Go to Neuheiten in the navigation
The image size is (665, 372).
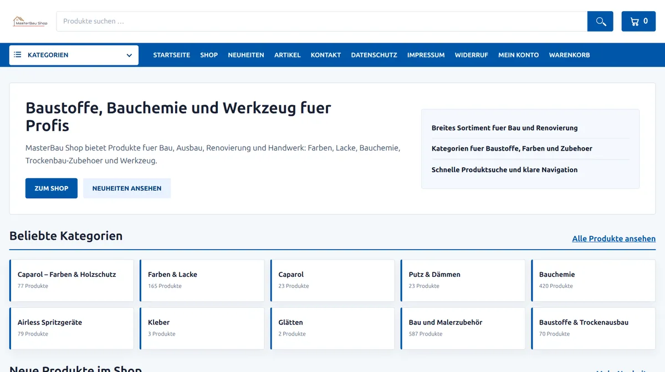246,55
